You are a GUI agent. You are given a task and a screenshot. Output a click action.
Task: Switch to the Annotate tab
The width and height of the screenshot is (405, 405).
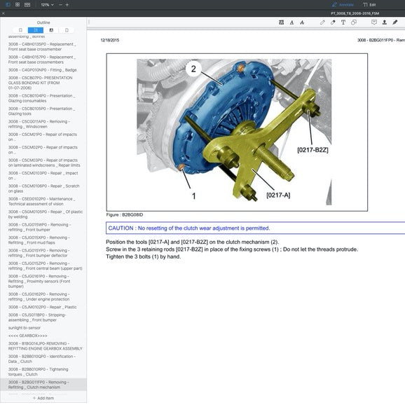pos(343,5)
